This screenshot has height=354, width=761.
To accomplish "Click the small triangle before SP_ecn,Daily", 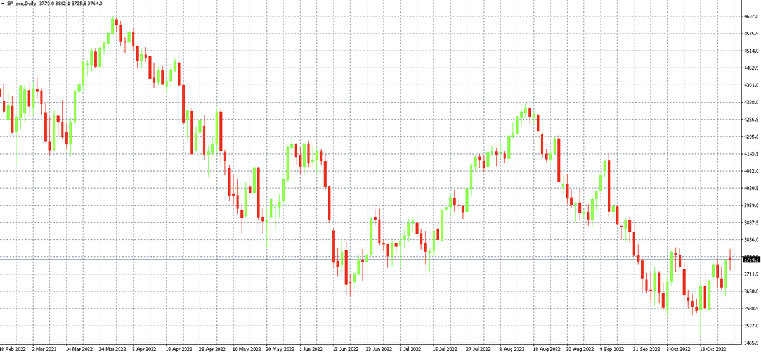I will [x=3, y=4].
